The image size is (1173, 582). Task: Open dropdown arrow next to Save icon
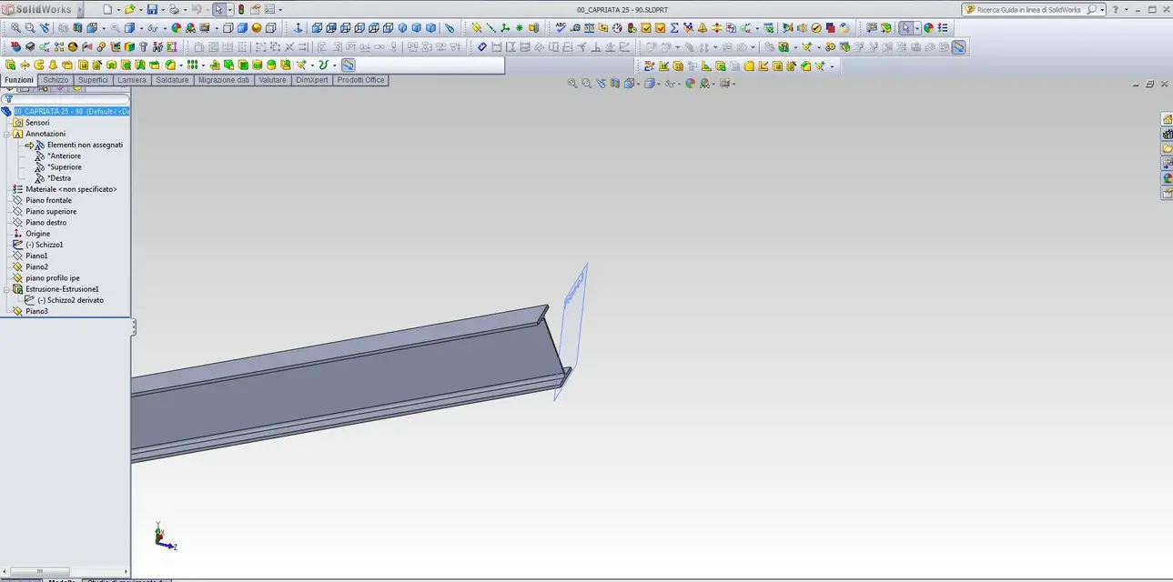pos(163,9)
